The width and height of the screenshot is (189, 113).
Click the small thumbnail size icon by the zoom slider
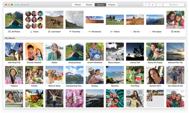pyautogui.click(x=15, y=5)
